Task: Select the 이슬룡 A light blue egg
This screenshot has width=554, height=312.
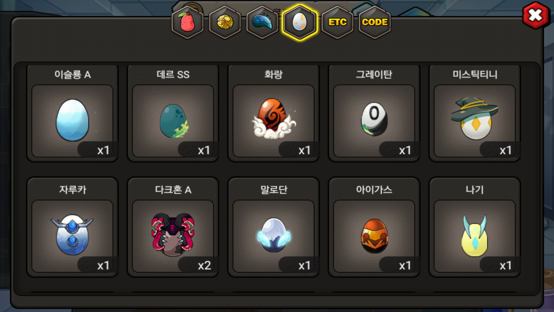Action: tap(72, 121)
